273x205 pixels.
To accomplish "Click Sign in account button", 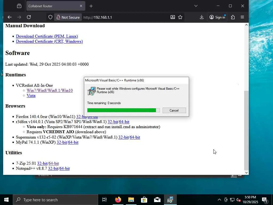I will tap(217, 17).
